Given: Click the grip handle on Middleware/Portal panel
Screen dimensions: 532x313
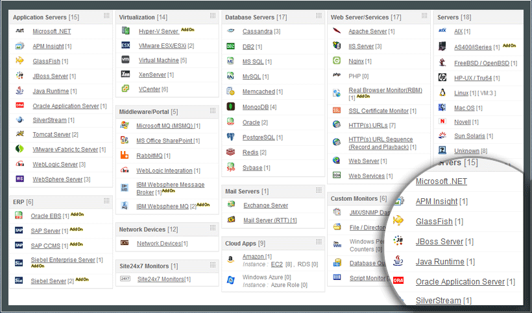Looking at the screenshot, I should point(213,111).
